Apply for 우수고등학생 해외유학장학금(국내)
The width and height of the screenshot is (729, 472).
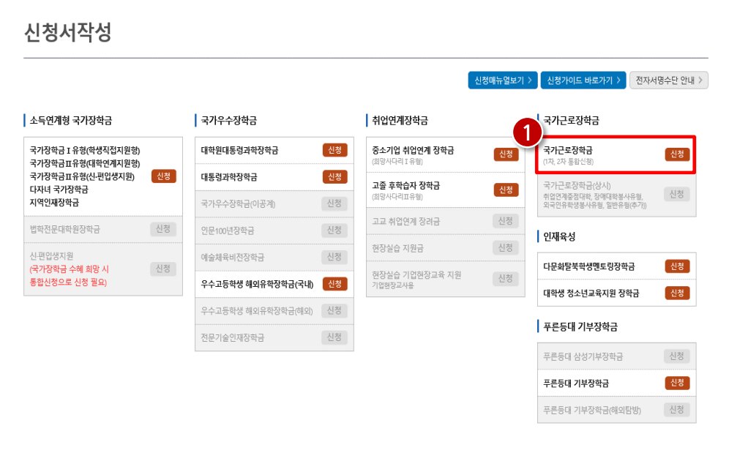(x=335, y=282)
